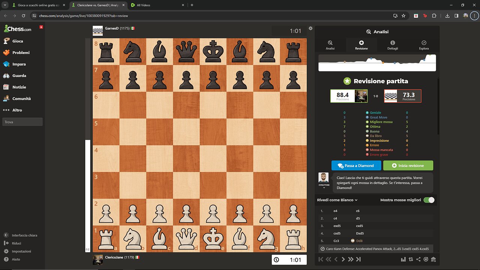The width and height of the screenshot is (480, 270).
Task: Open Comunità section in sidebar
Action: tap(21, 99)
